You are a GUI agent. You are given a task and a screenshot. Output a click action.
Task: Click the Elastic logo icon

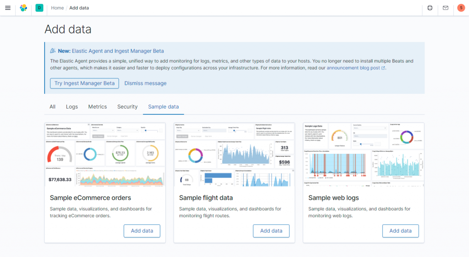(23, 8)
